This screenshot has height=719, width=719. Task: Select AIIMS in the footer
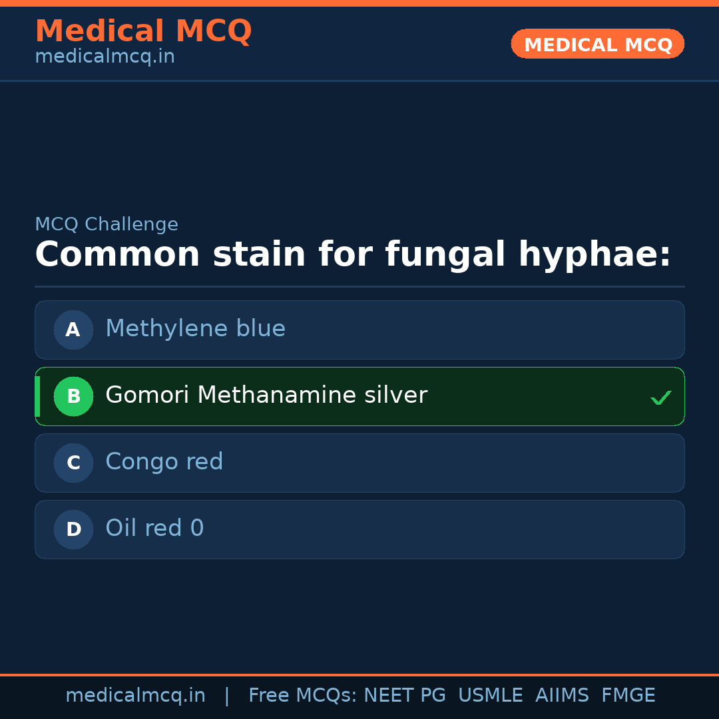[562, 696]
